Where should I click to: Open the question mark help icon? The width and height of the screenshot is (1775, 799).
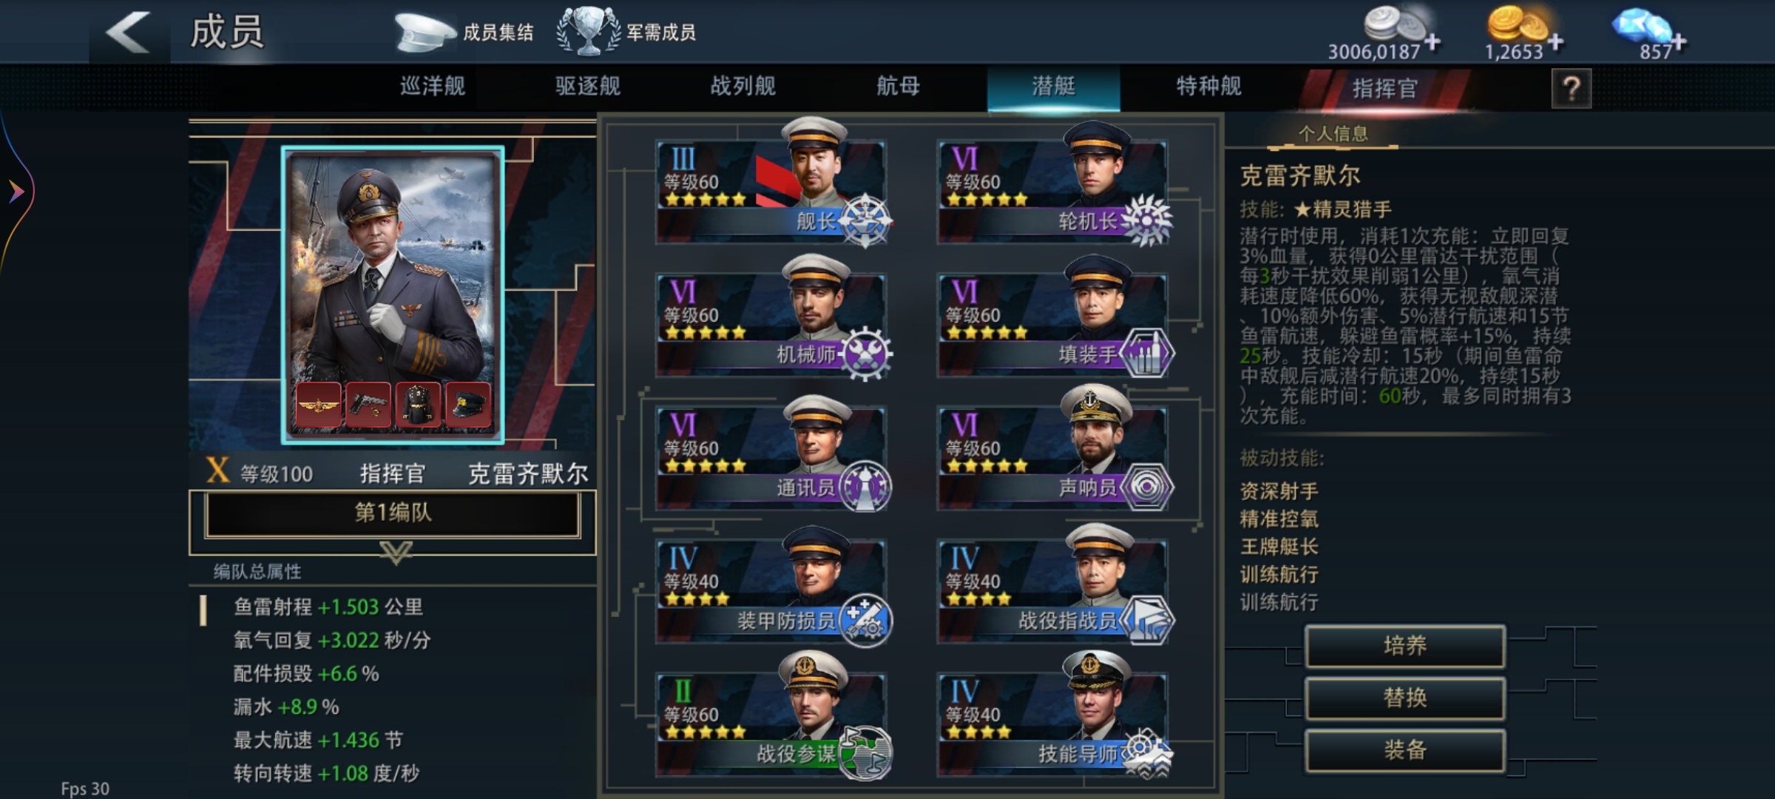[x=1571, y=89]
